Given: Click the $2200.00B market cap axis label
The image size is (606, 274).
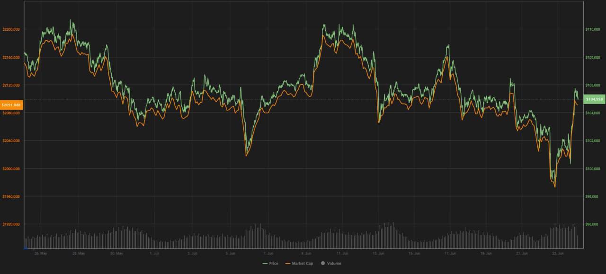Looking at the screenshot, I should [x=12, y=29].
